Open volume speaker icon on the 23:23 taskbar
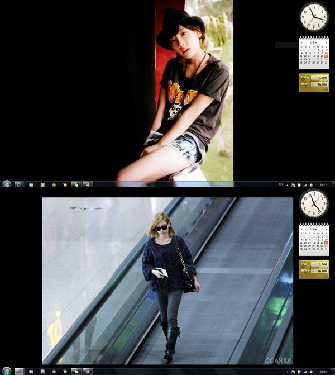Image resolution: width=335 pixels, height=375 pixels. click(311, 372)
